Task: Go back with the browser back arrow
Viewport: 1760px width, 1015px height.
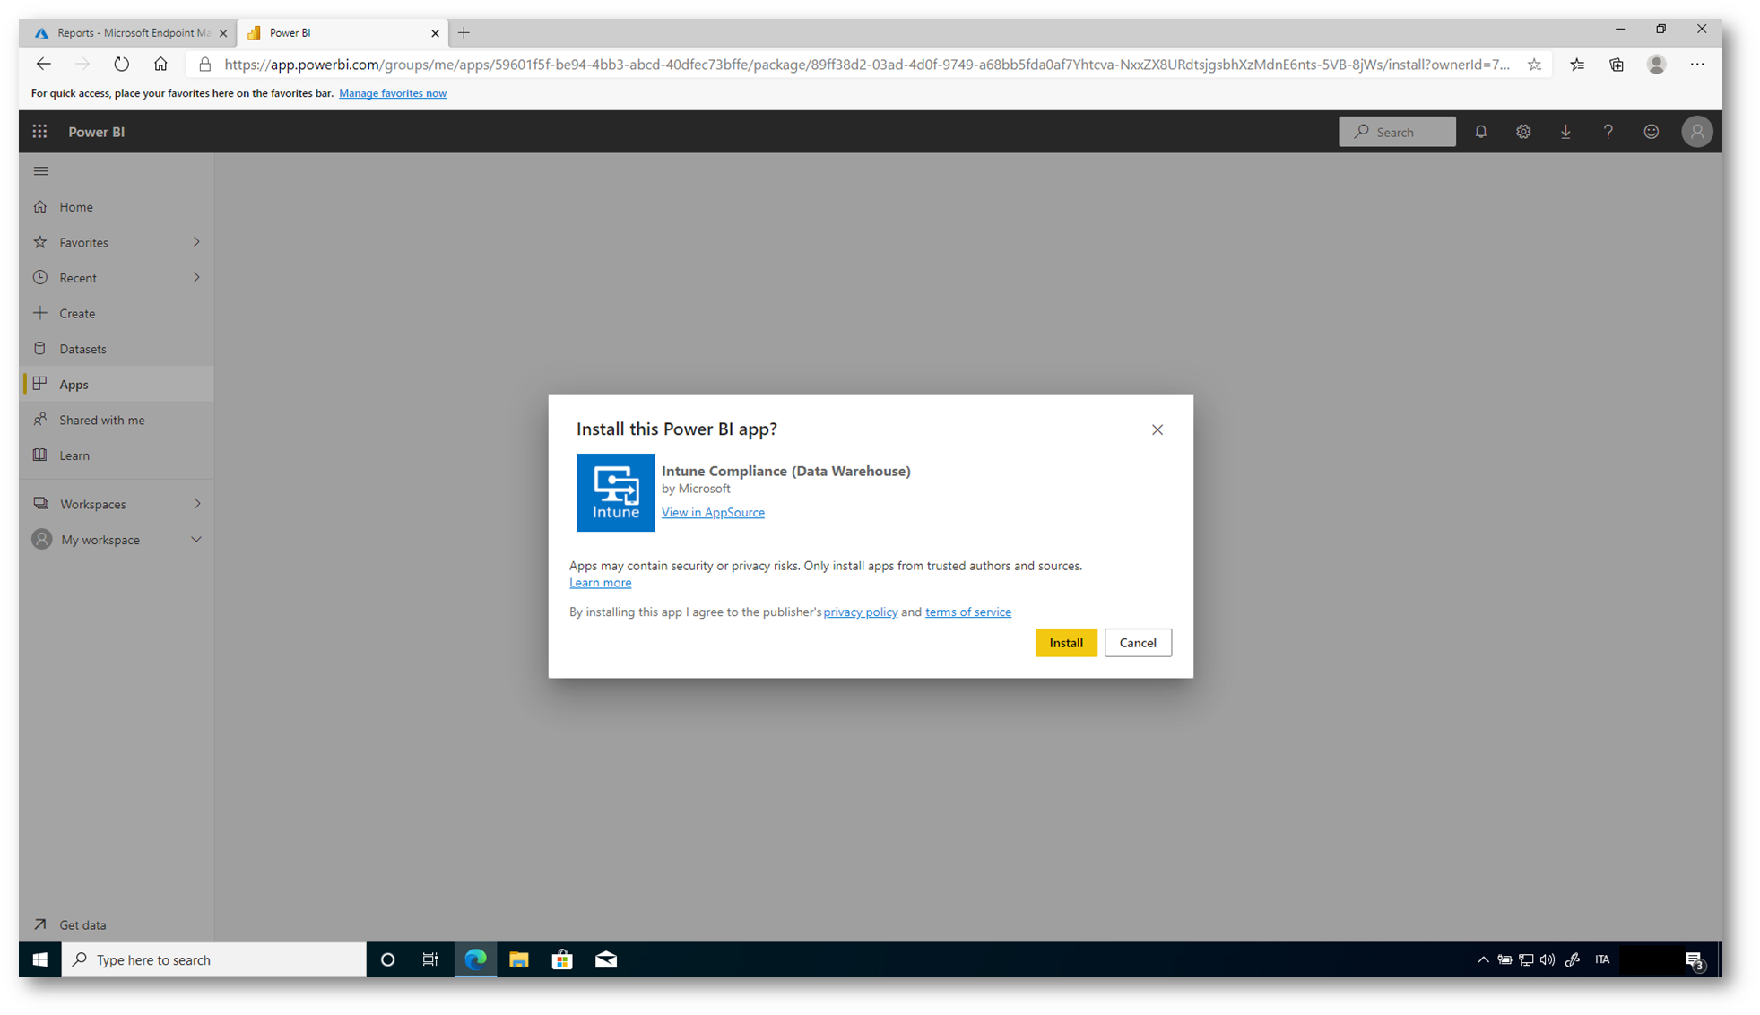Action: click(x=43, y=64)
